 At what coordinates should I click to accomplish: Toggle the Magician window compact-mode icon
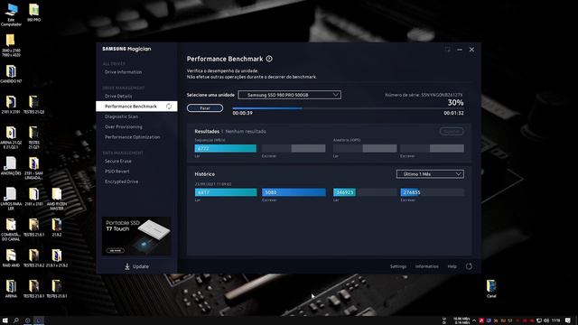coord(447,50)
